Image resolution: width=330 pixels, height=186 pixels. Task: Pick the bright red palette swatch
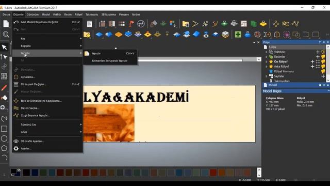point(213,173)
